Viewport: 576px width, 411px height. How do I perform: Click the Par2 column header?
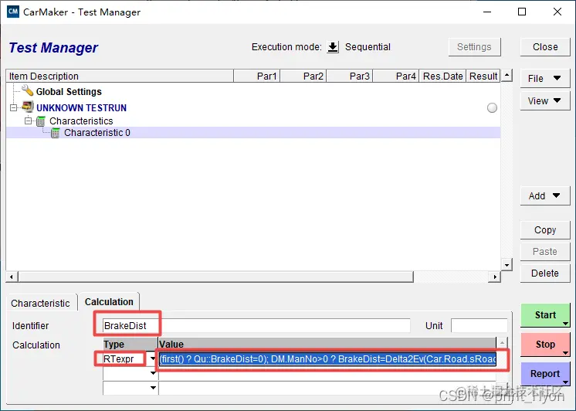(303, 76)
